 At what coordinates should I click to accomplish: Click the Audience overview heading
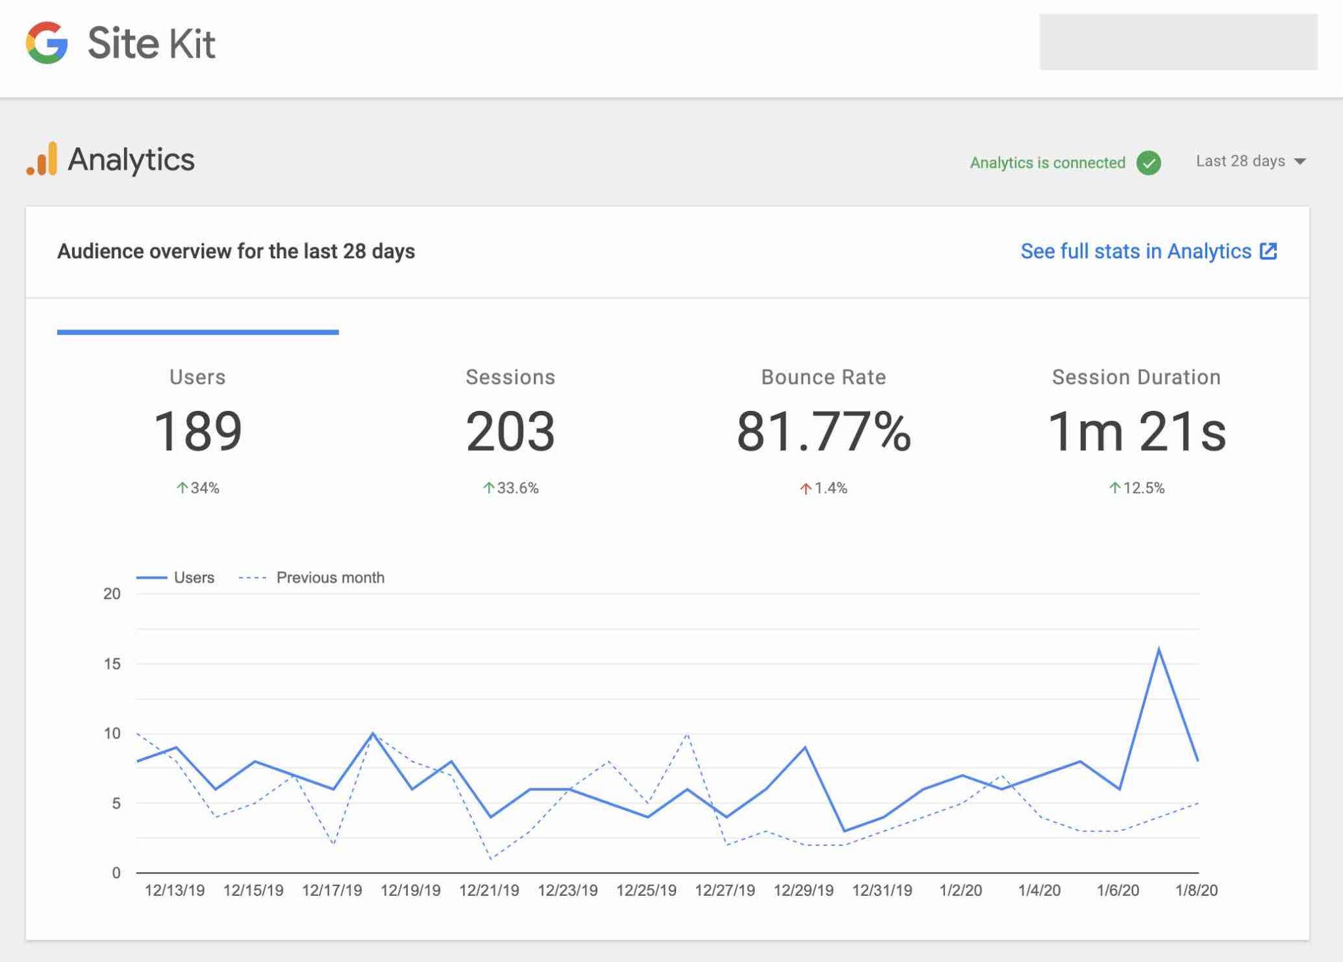click(236, 251)
